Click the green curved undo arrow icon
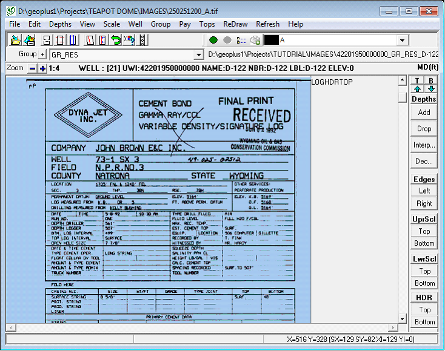 point(115,40)
